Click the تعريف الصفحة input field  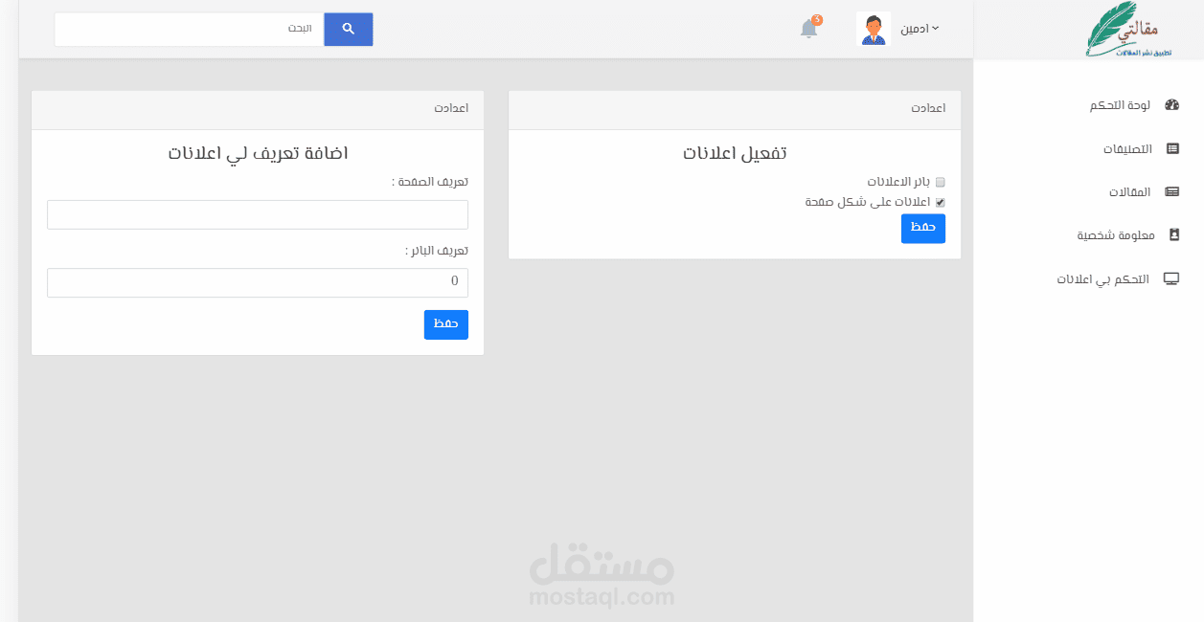(258, 214)
